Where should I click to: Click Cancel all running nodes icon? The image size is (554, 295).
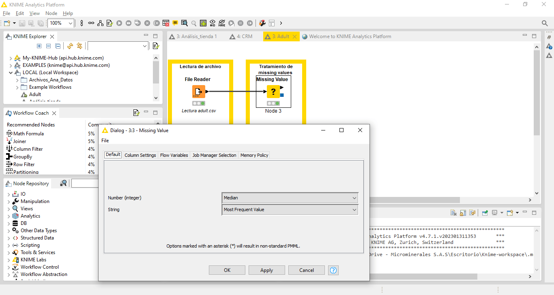click(157, 23)
